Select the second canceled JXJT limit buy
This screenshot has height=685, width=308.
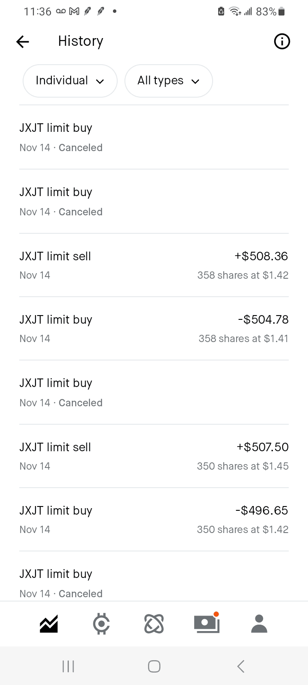(x=154, y=201)
